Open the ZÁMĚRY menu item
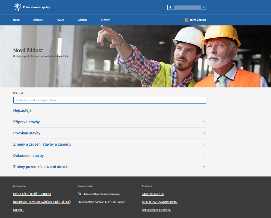Image resolution: width=271 pixels, height=218 pixels. (83, 20)
